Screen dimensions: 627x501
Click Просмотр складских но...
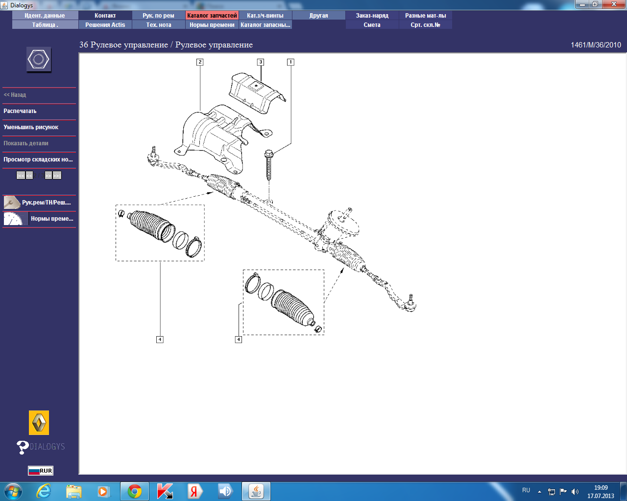click(38, 159)
